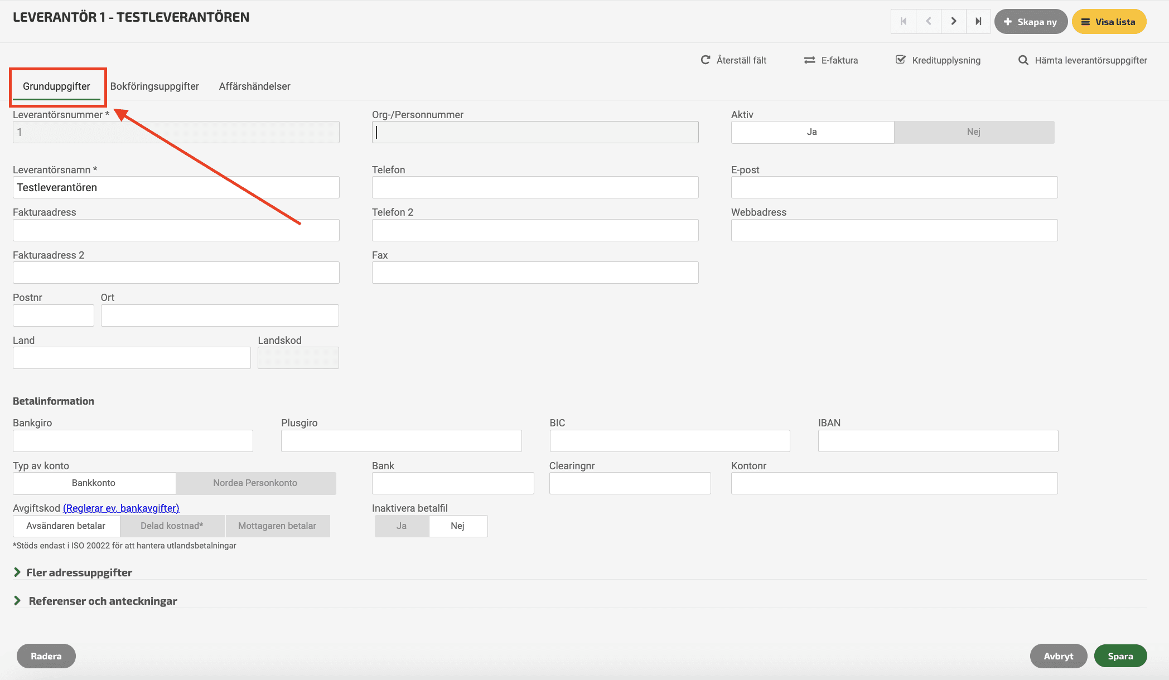
Task: Click the Kreditupplysning check icon
Action: tap(901, 60)
